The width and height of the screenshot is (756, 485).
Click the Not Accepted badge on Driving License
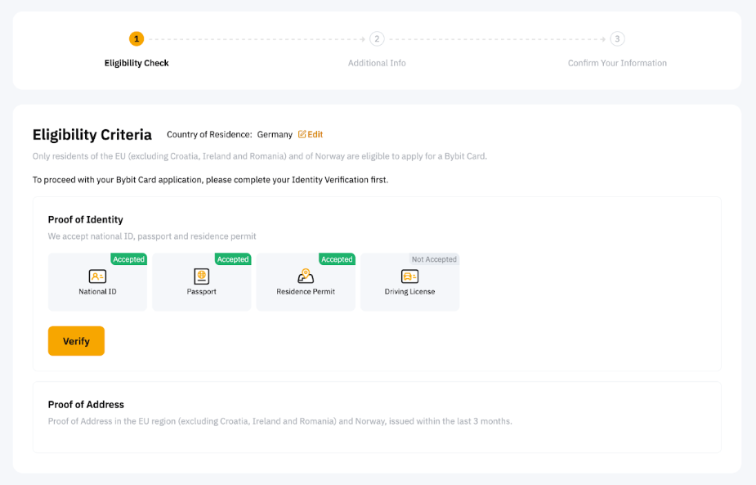click(434, 259)
